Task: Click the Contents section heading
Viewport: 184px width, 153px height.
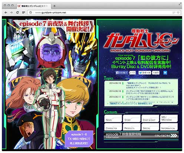Action: click(x=111, y=112)
